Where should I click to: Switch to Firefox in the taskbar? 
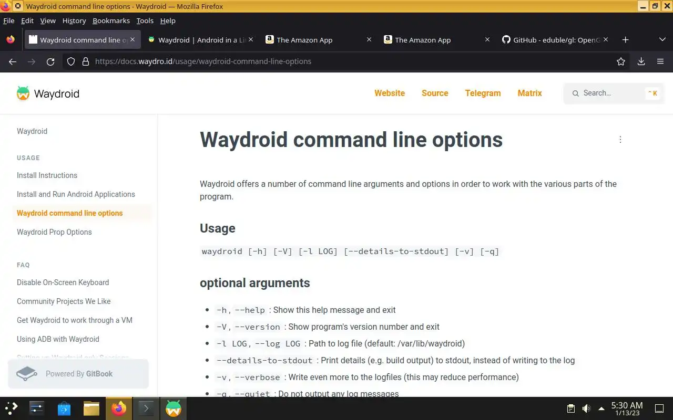click(119, 408)
